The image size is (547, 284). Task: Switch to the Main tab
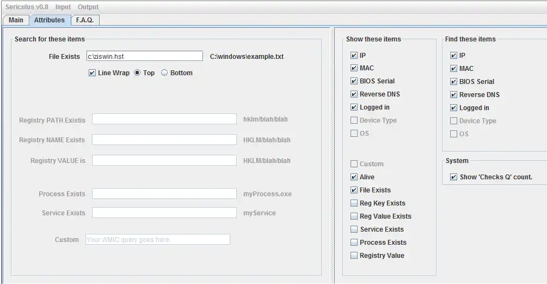pos(16,20)
